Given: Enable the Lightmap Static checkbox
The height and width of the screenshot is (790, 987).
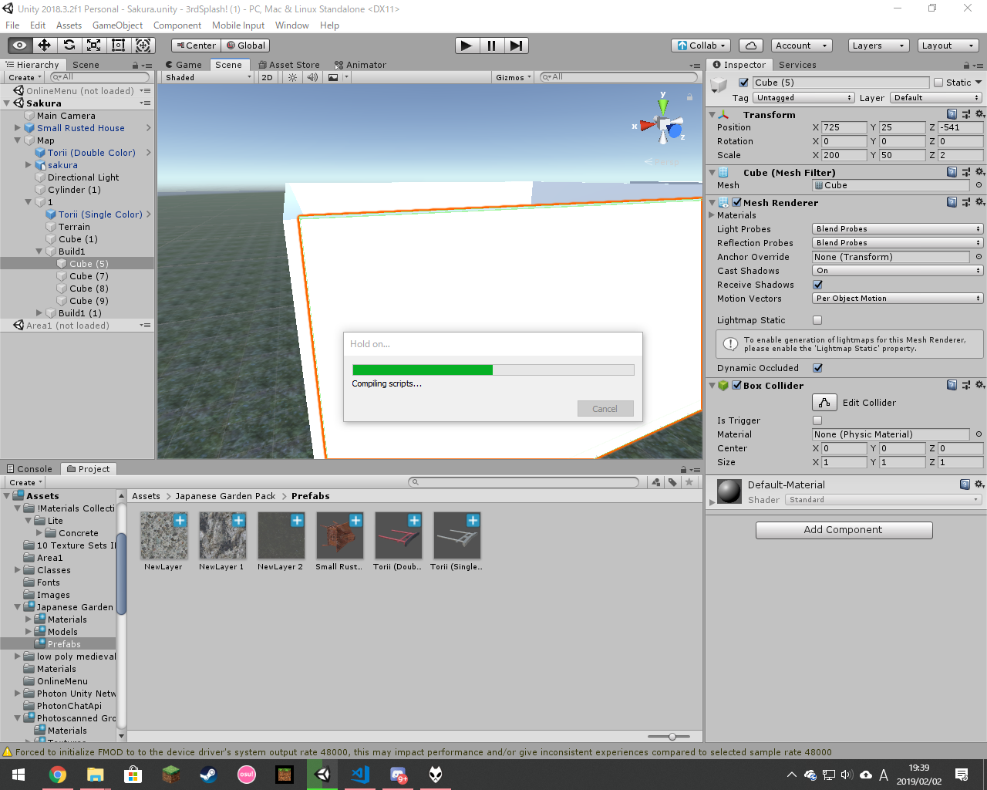Looking at the screenshot, I should 817,320.
